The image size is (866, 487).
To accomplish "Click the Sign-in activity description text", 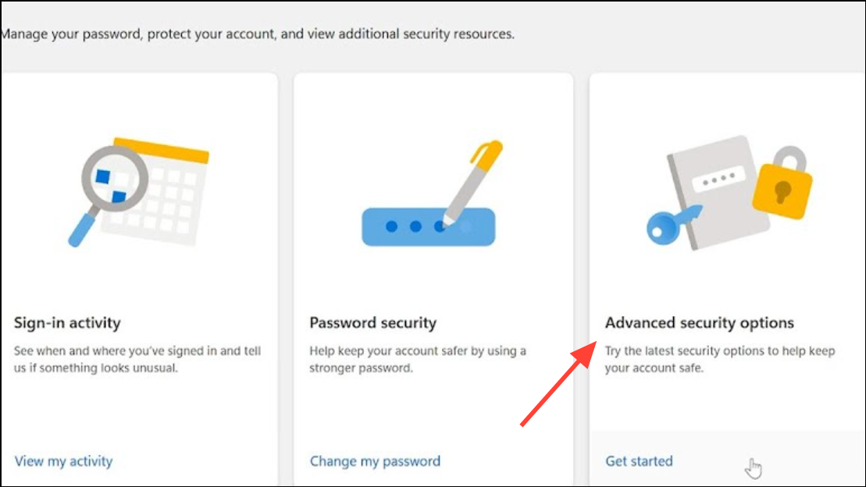I will 137,359.
